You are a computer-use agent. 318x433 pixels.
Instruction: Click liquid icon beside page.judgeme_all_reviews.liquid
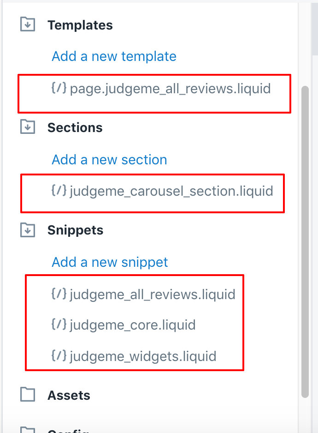pos(59,88)
